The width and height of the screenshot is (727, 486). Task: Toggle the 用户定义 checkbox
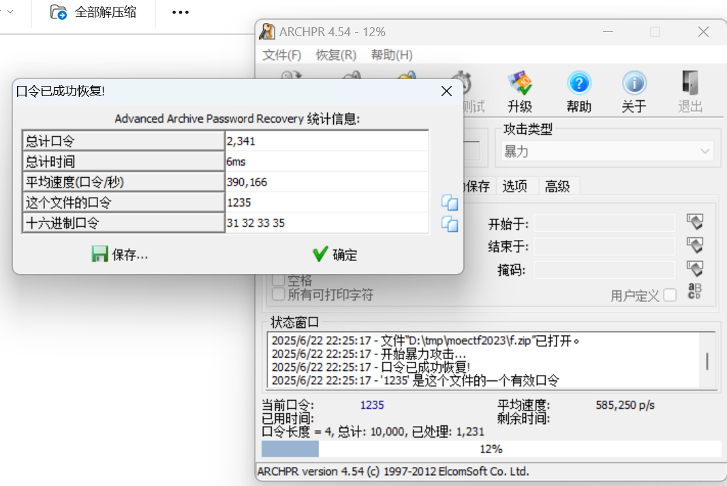pyautogui.click(x=670, y=295)
